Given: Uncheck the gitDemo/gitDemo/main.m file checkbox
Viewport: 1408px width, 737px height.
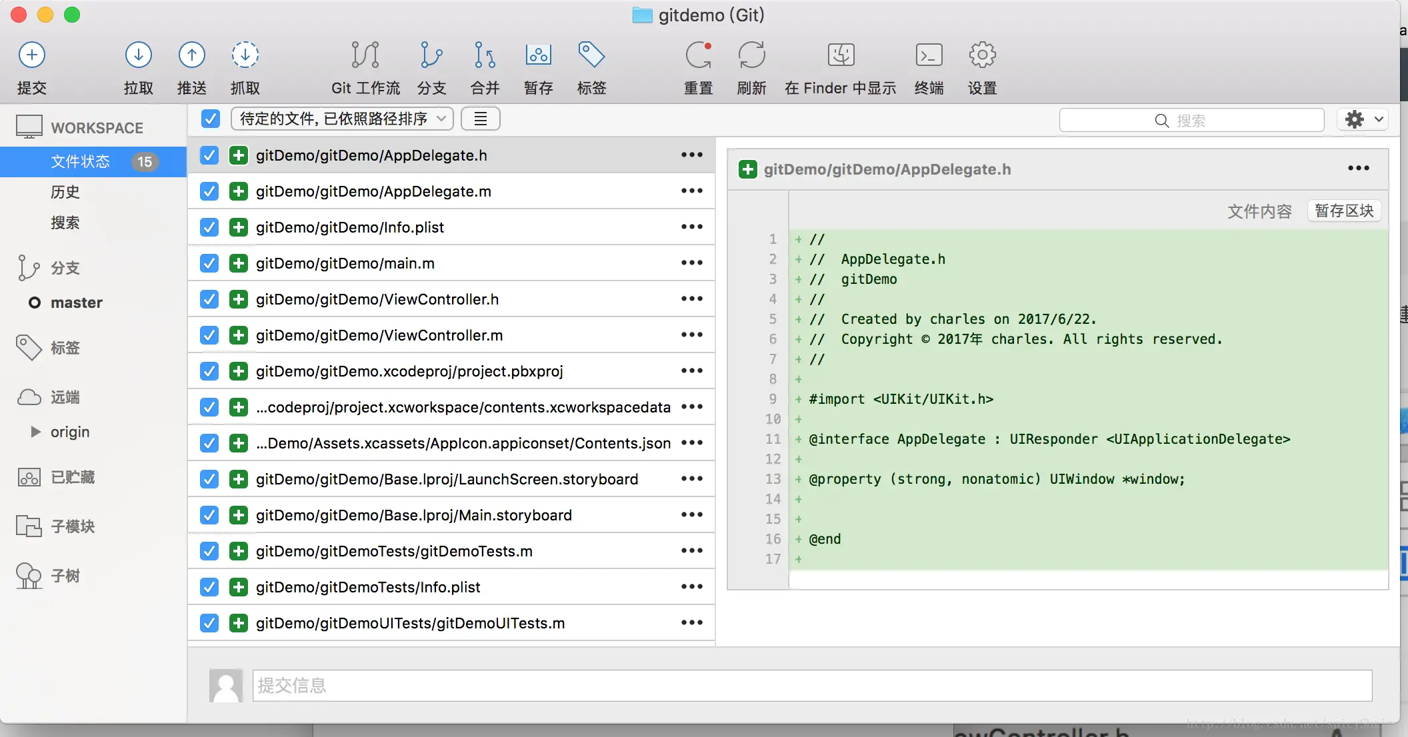Looking at the screenshot, I should [209, 263].
